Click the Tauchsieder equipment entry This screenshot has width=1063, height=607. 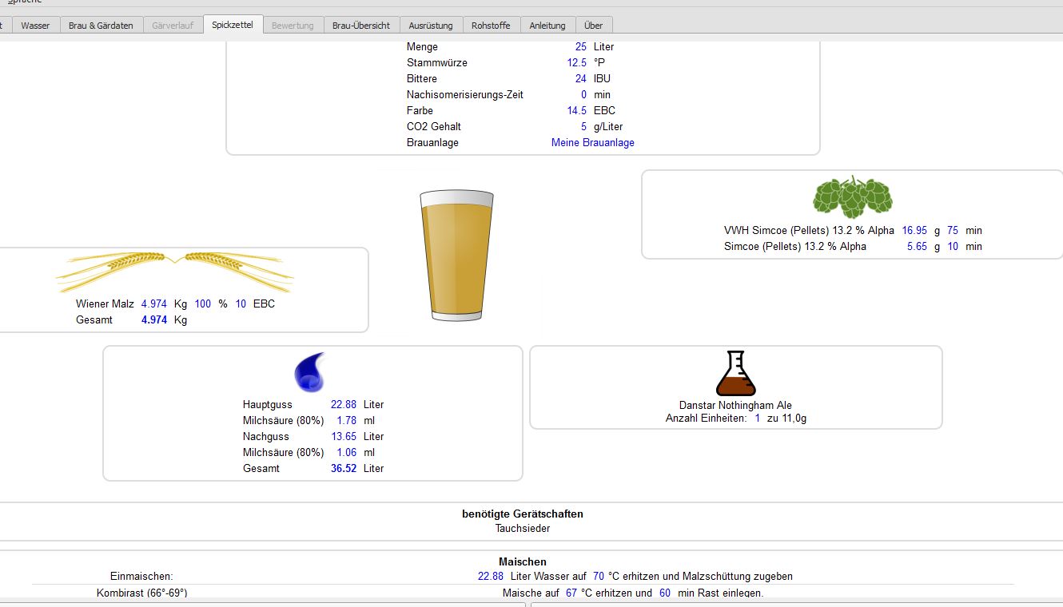(x=523, y=528)
